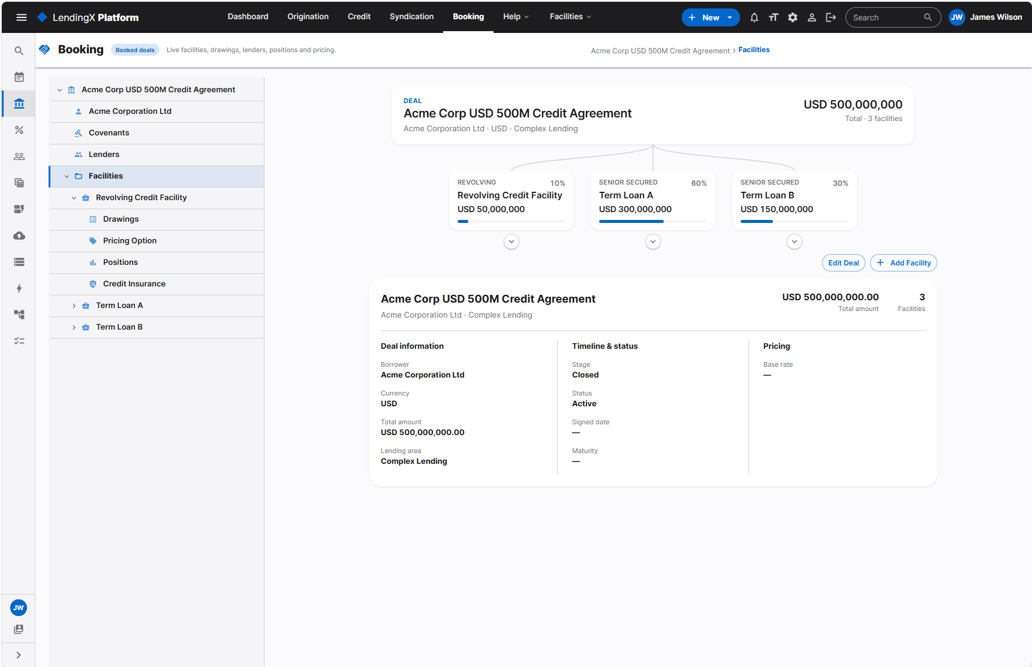
Task: Click the Revolving Credit Facility progress bar
Action: [x=512, y=221]
